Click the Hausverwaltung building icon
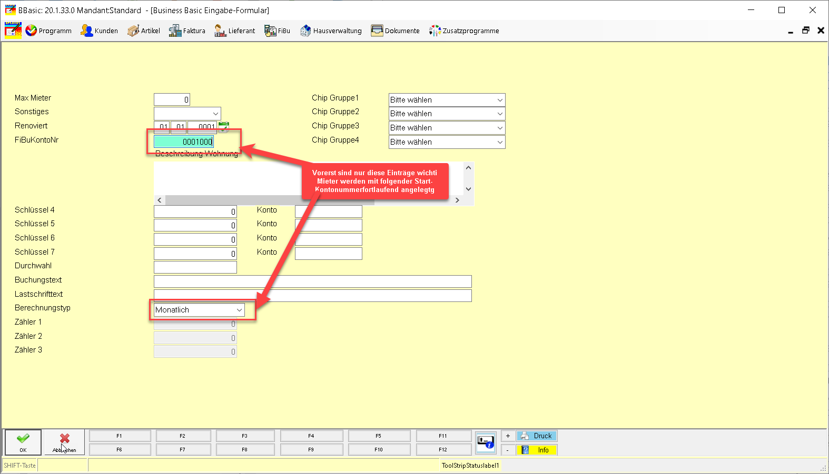 [x=305, y=31]
